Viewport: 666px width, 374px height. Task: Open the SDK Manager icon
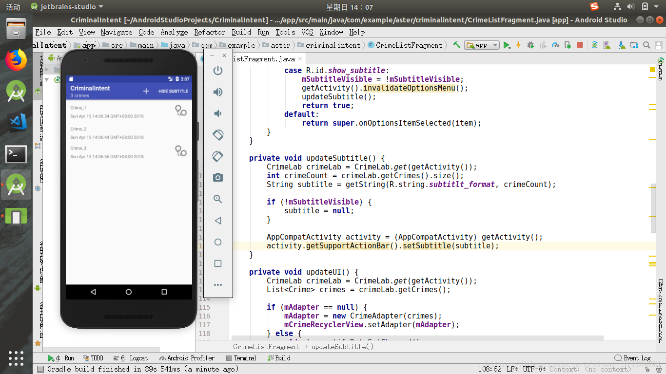(x=621, y=45)
